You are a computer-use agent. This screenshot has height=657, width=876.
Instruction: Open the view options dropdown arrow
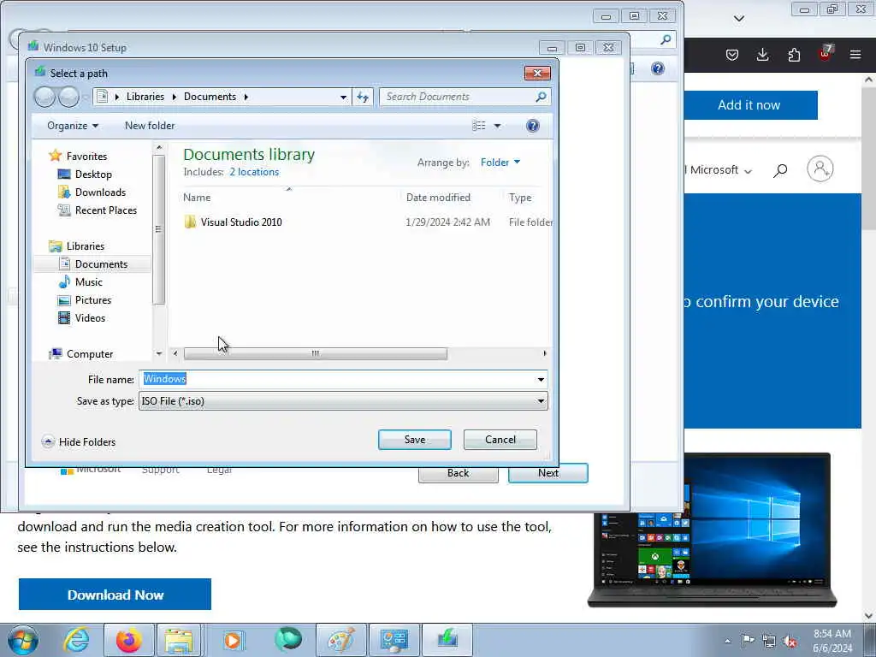click(497, 126)
